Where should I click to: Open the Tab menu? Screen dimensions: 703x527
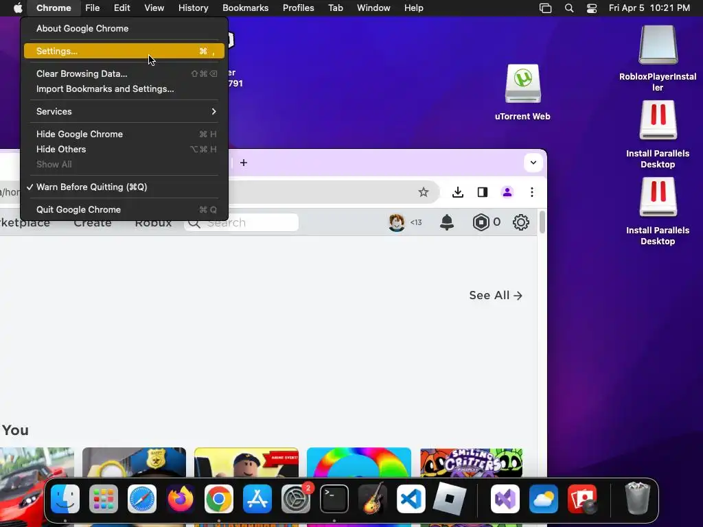pyautogui.click(x=335, y=8)
